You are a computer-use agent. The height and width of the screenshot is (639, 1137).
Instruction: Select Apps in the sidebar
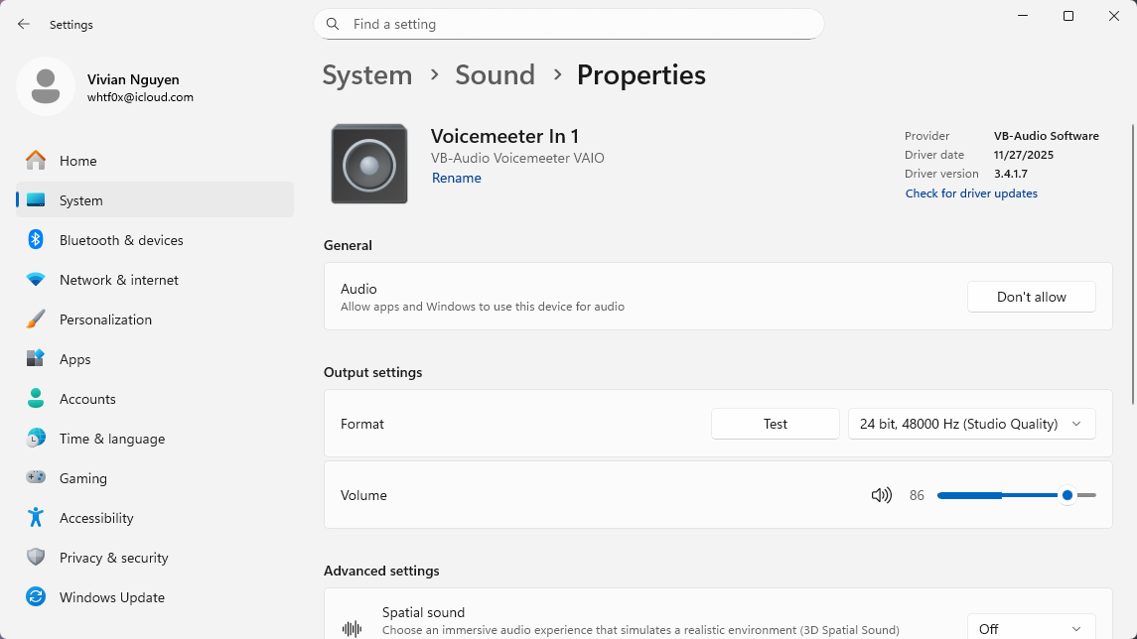point(75,359)
